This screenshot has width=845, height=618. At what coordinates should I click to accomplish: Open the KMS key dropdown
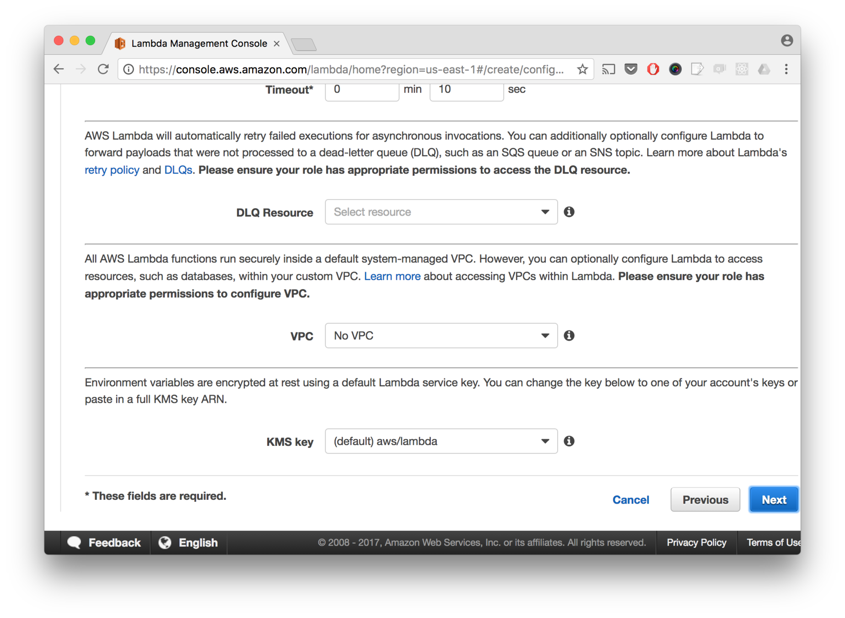441,441
